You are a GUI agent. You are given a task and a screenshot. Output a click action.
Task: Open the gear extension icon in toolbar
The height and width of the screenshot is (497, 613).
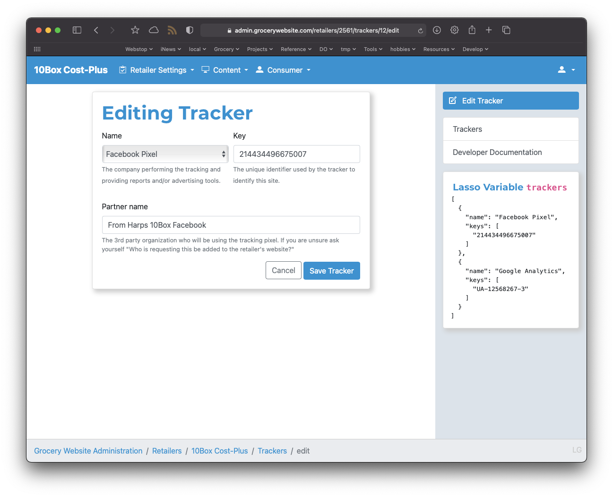pos(454,30)
